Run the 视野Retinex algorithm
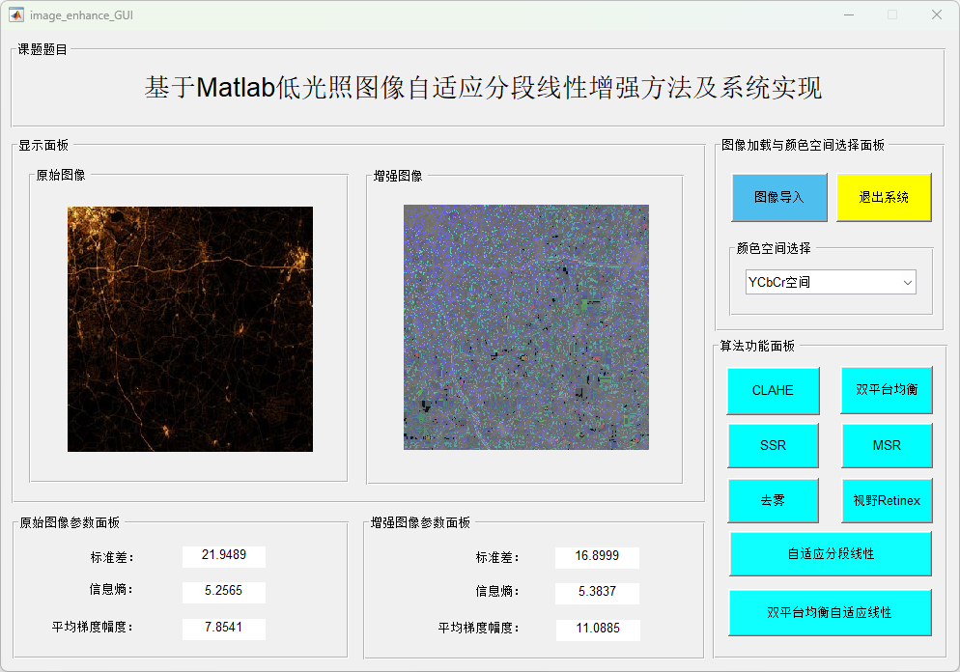Image resolution: width=960 pixels, height=672 pixels. [x=887, y=500]
